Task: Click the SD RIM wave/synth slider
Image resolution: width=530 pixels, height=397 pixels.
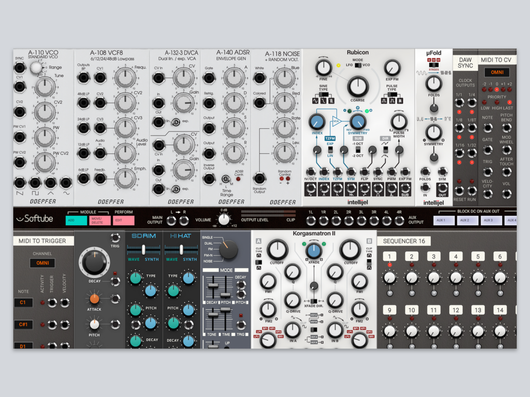Action: click(144, 250)
